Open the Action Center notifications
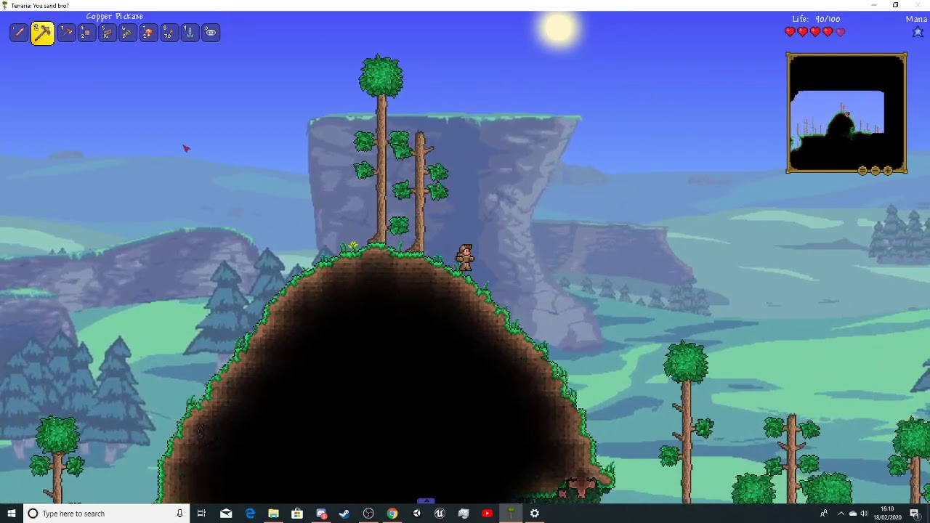This screenshot has width=930, height=523. coord(915,514)
